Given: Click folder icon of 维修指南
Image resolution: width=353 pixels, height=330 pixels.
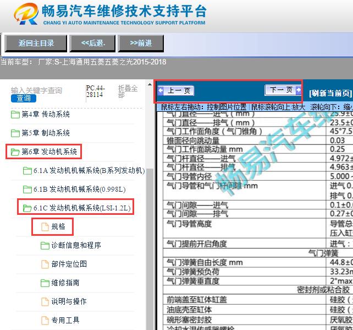Looking at the screenshot, I should (x=45, y=283).
